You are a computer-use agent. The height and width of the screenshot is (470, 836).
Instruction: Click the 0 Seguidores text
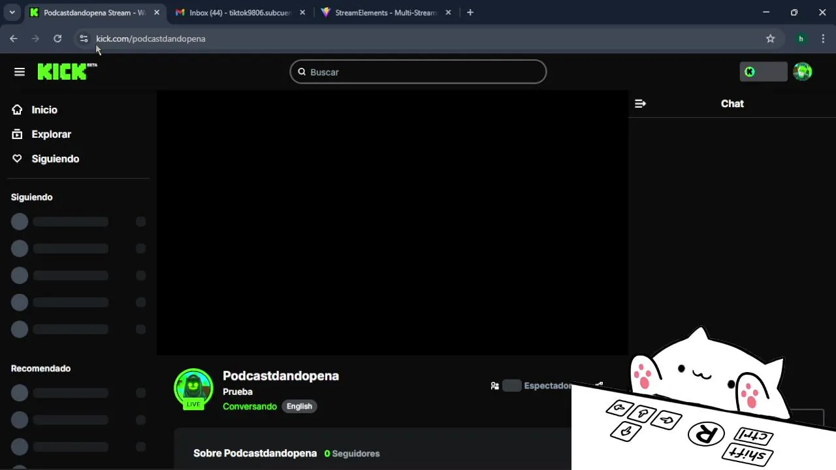click(x=352, y=453)
